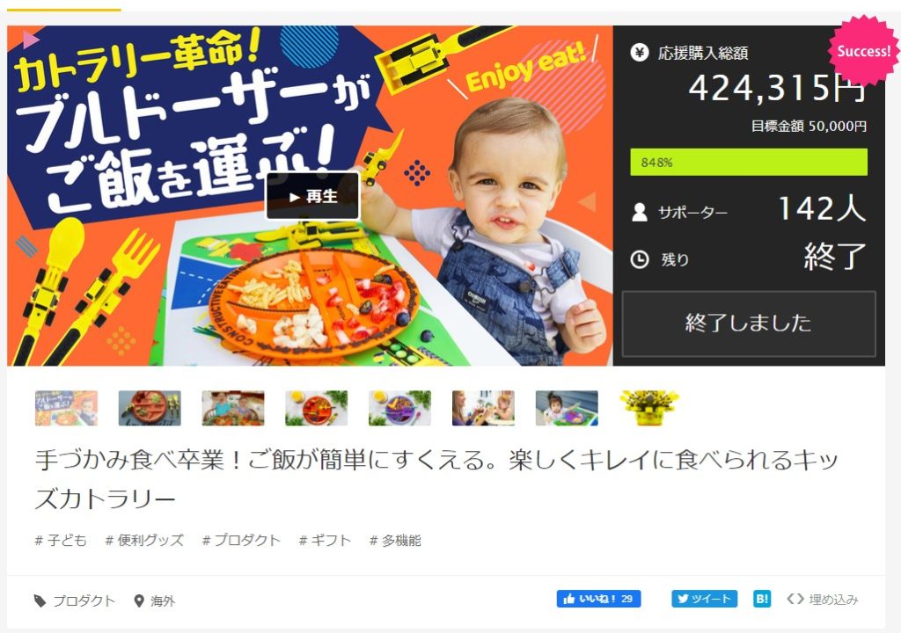Image resolution: width=901 pixels, height=633 pixels.
Task: Share the project via the ツイート button
Action: [x=705, y=599]
